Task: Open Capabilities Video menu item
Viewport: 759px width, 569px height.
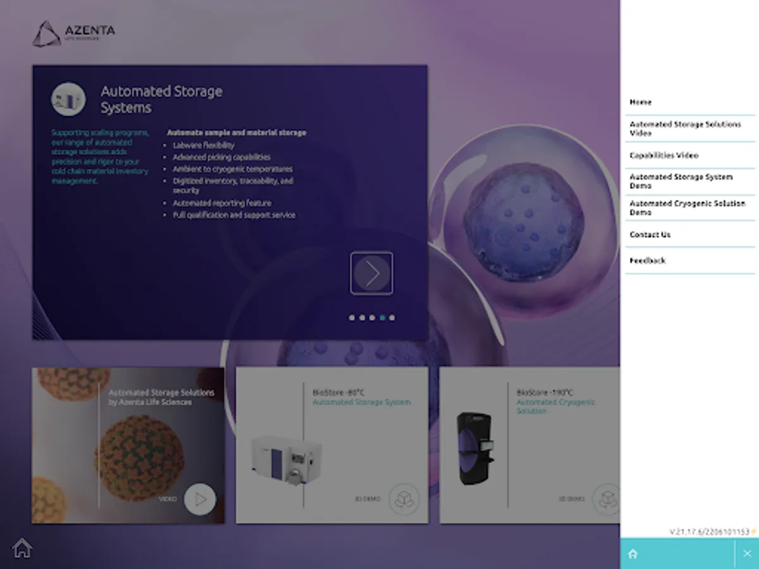Action: tap(690, 156)
